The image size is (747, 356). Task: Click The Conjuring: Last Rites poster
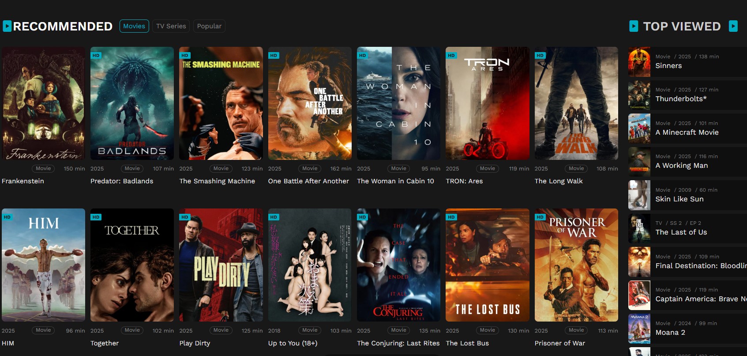398,265
